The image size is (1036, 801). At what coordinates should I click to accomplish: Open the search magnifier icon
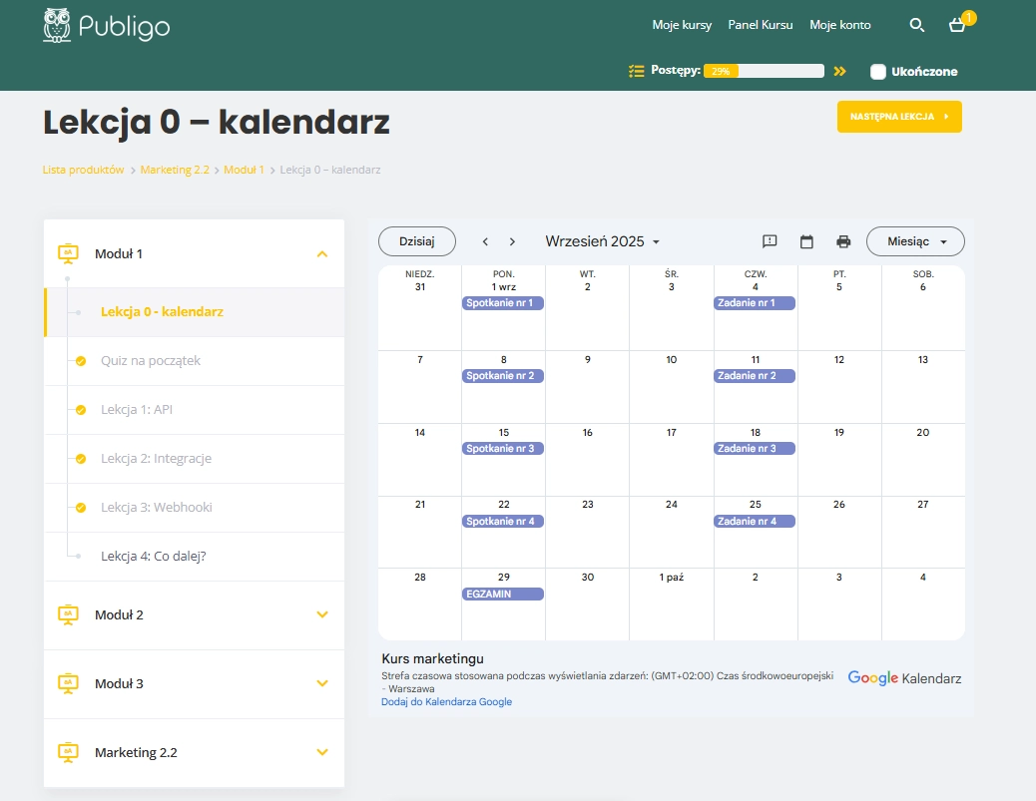[916, 25]
